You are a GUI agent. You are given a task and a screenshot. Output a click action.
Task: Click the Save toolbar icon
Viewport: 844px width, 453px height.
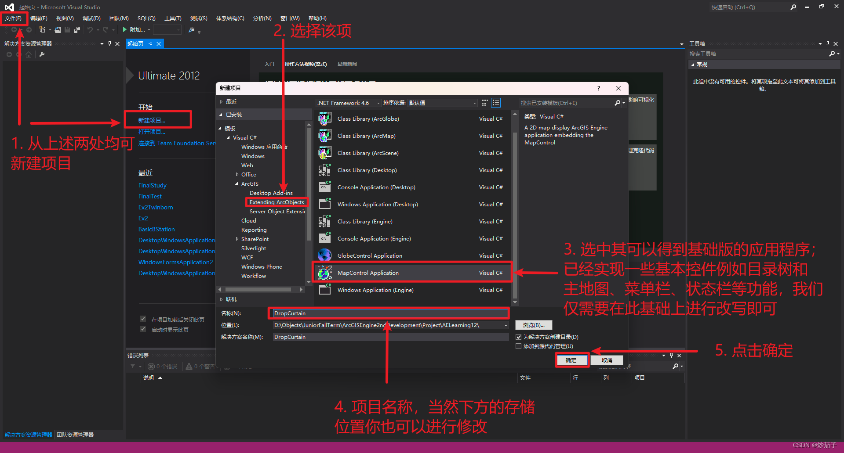coord(67,30)
